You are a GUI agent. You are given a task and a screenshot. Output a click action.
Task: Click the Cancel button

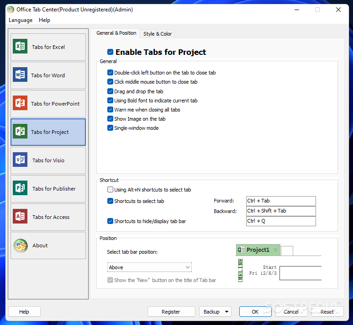tap(291, 312)
